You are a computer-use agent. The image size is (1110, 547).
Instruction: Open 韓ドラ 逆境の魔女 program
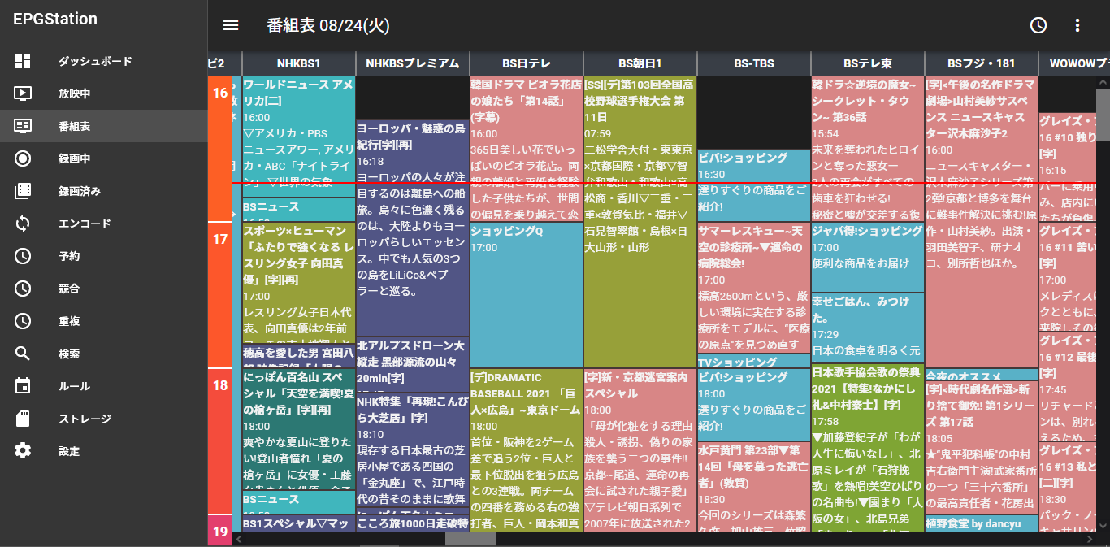point(868,149)
